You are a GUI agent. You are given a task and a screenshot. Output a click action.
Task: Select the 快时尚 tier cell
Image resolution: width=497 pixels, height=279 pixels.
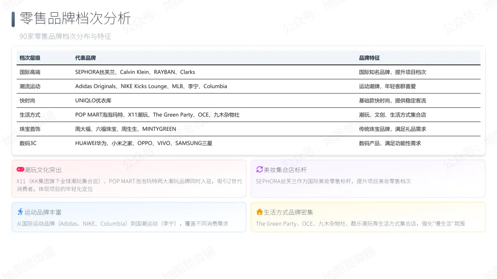click(x=27, y=100)
